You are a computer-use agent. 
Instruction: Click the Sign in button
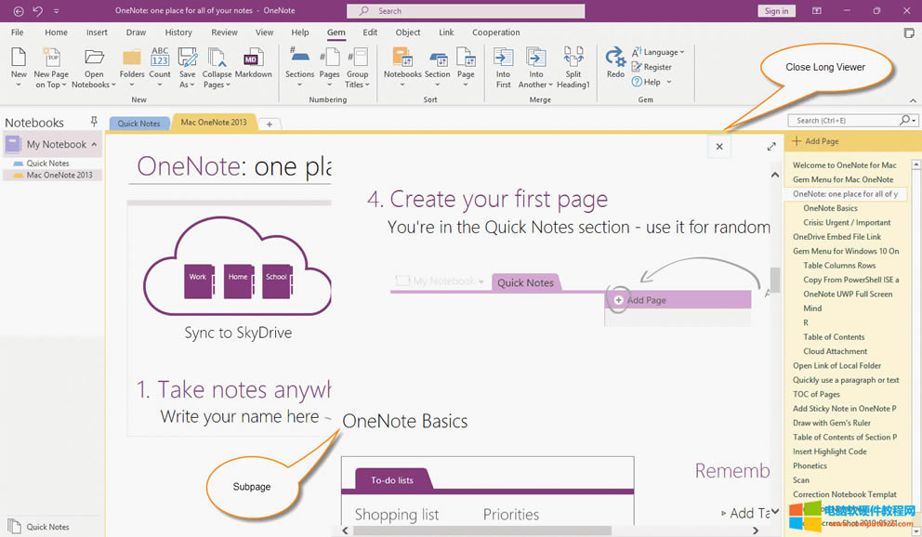tap(775, 11)
